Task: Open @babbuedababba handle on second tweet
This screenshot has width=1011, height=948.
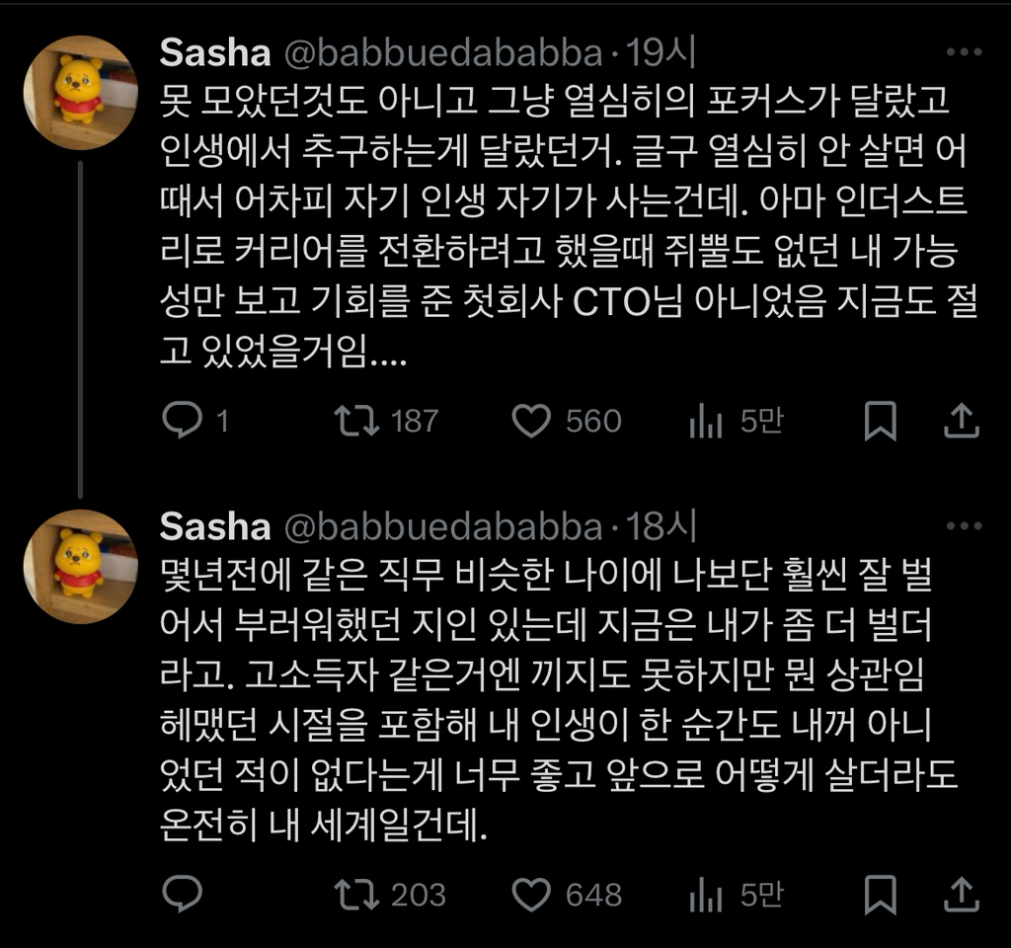Action: [443, 527]
